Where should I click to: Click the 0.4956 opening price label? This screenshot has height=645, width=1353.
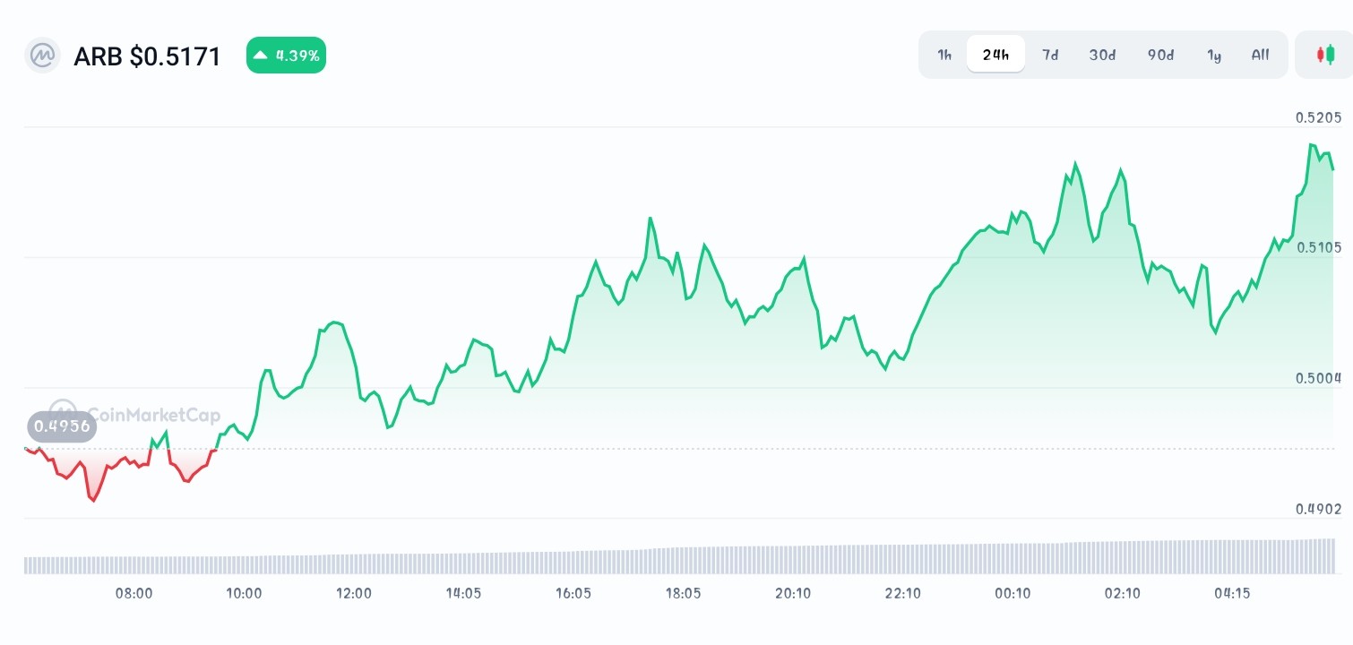point(63,426)
